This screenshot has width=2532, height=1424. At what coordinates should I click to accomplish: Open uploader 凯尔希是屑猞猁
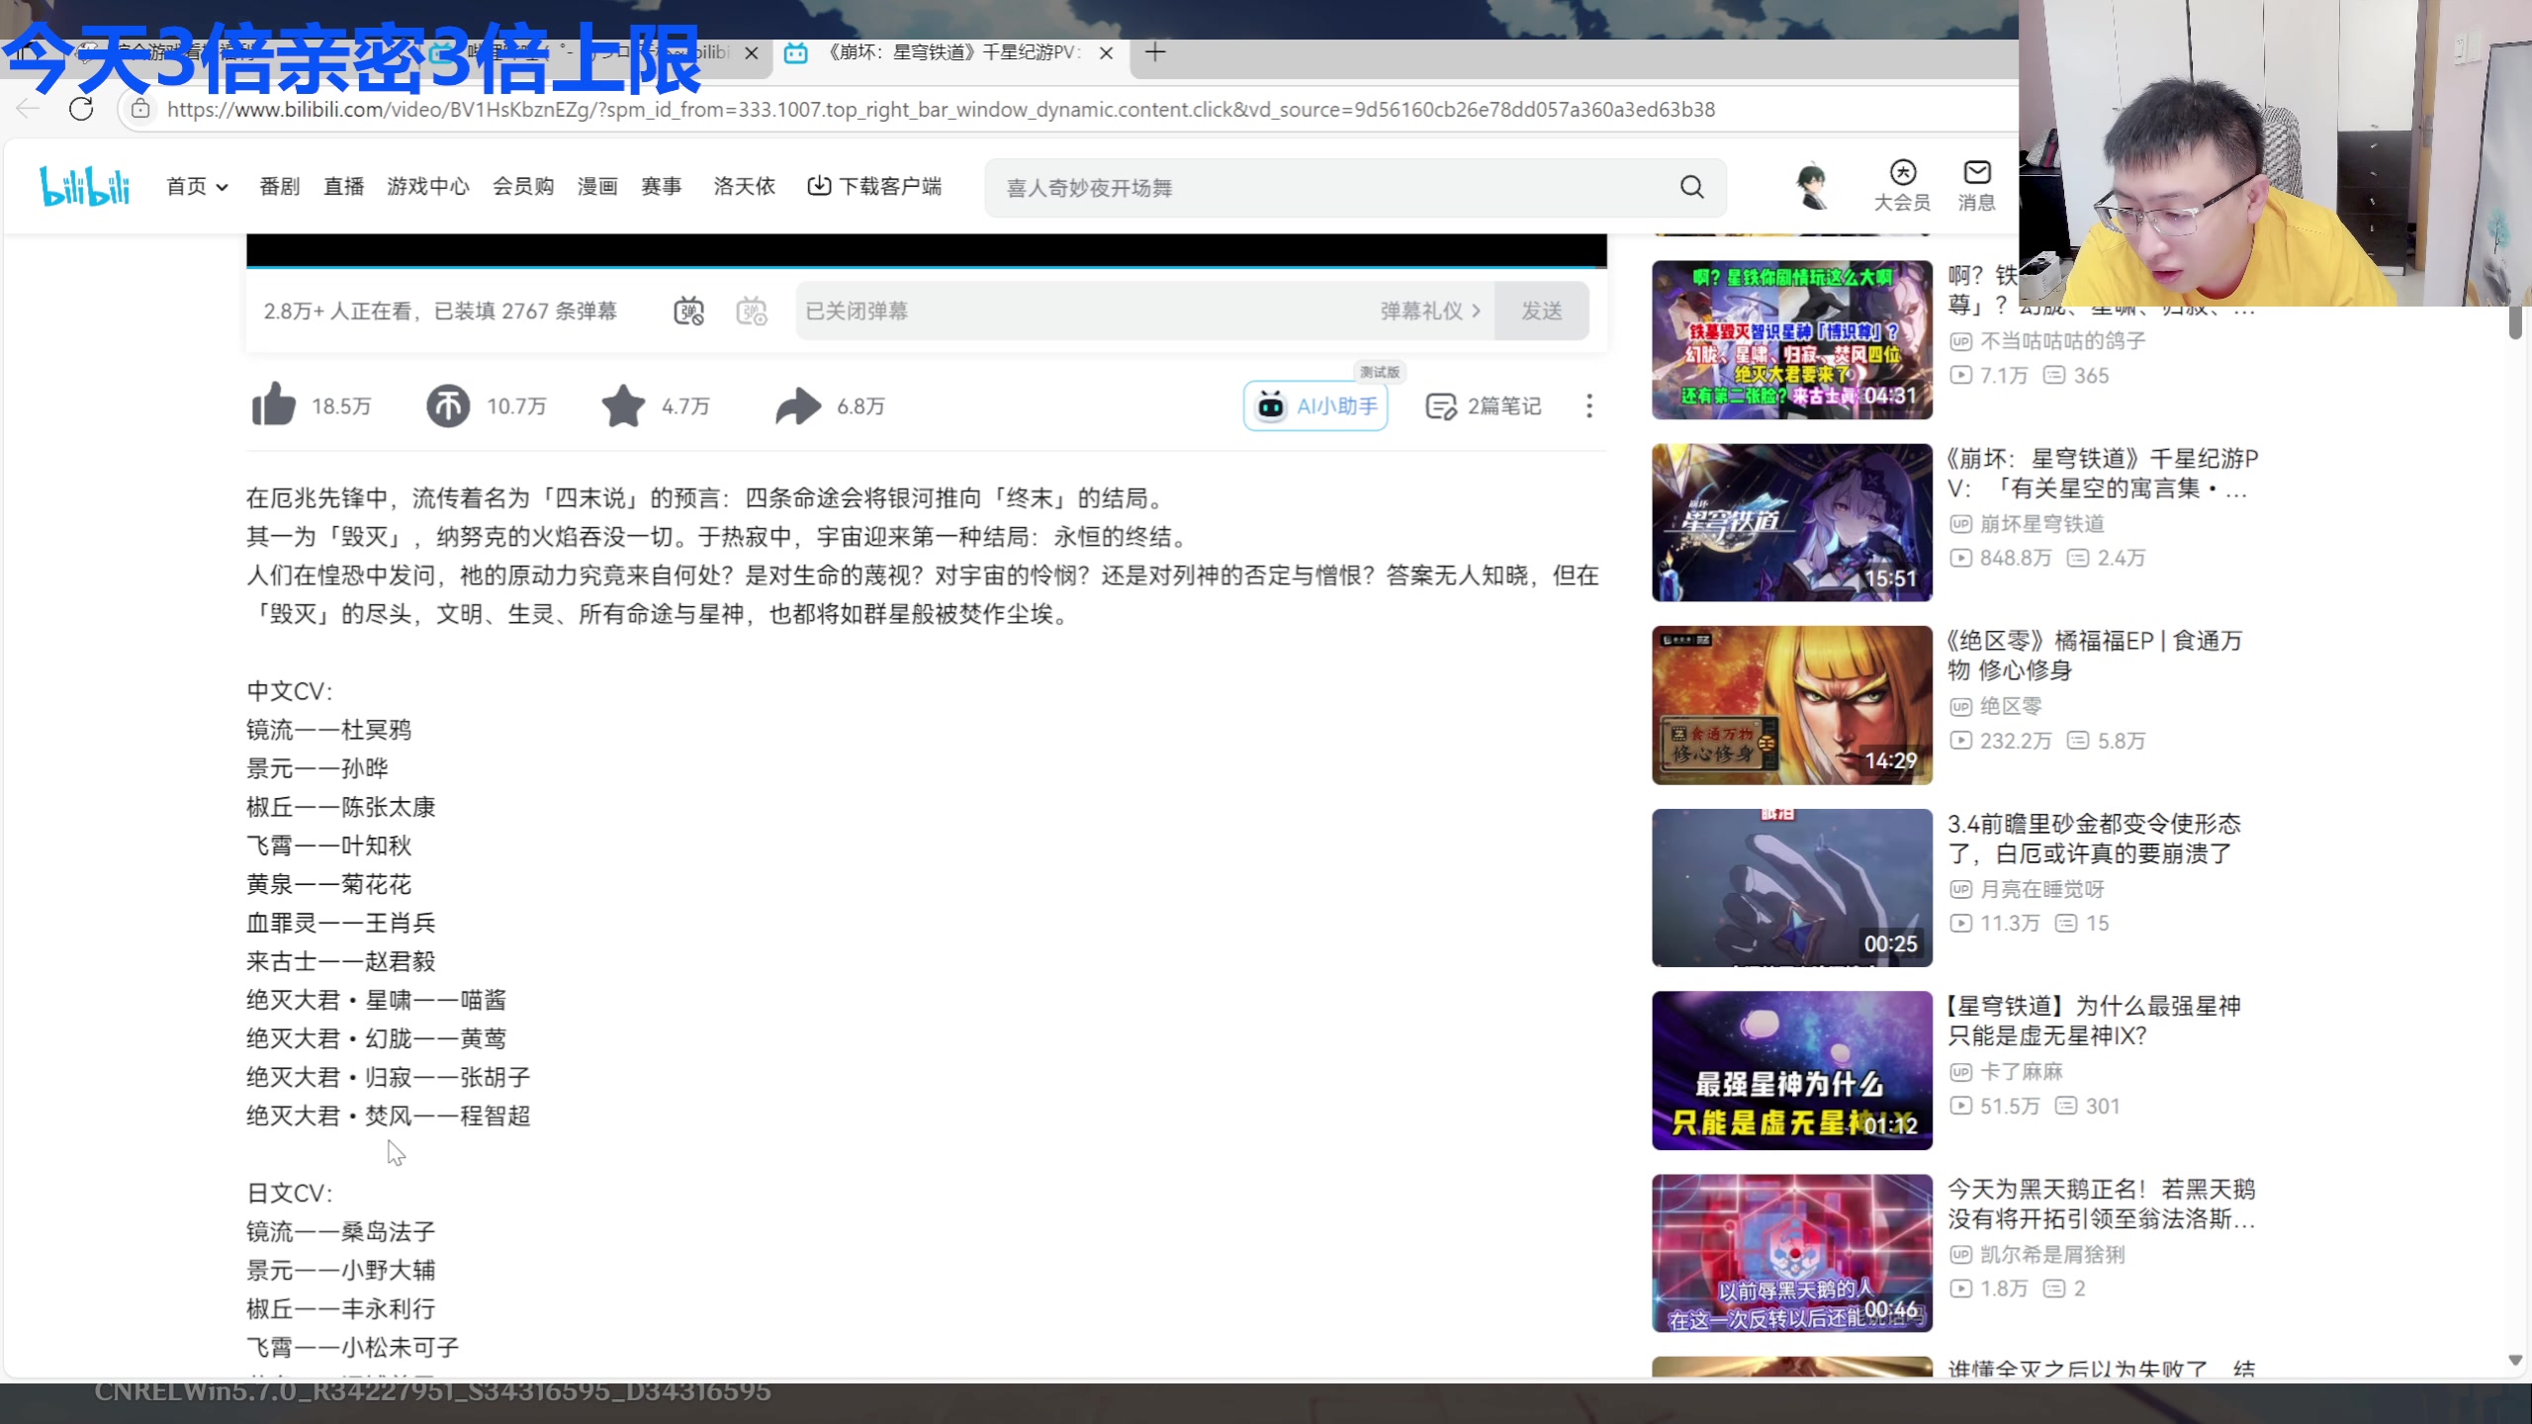coord(2052,1255)
